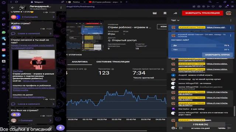Click the bookmark-shaped icon in the stream header
Screen dimensions: 236x132
165,13
